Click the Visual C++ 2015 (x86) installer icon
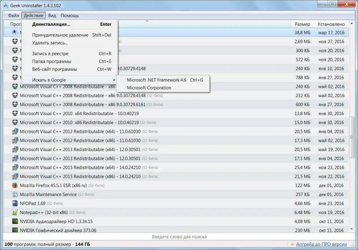Screen dimensions: 358x250 (x=15, y=176)
